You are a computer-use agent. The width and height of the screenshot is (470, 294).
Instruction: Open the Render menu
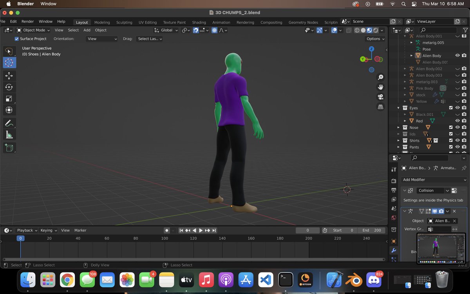pyautogui.click(x=27, y=22)
